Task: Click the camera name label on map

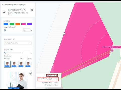Action: click(x=111, y=47)
